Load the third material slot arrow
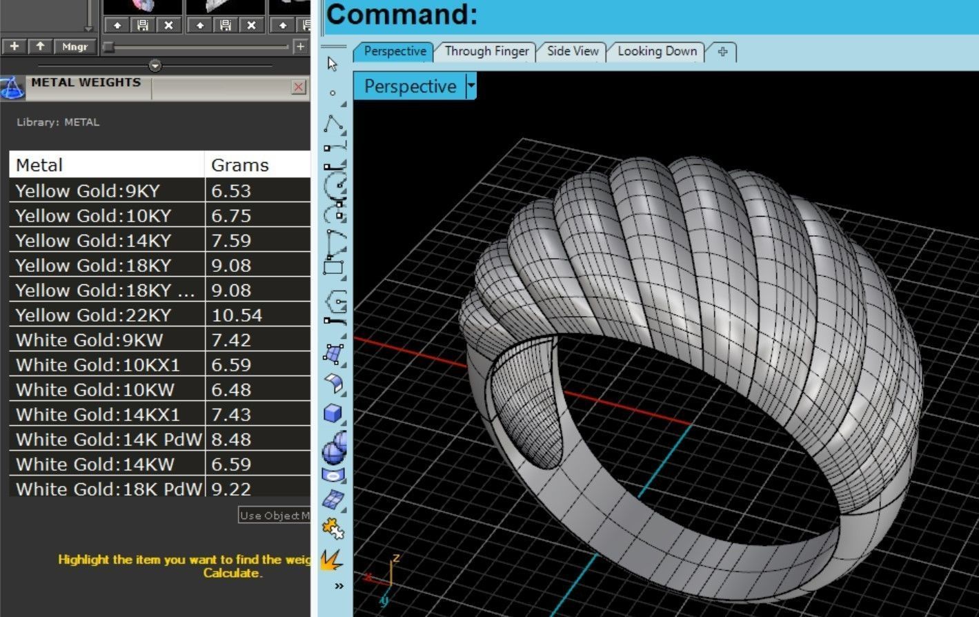 [283, 26]
